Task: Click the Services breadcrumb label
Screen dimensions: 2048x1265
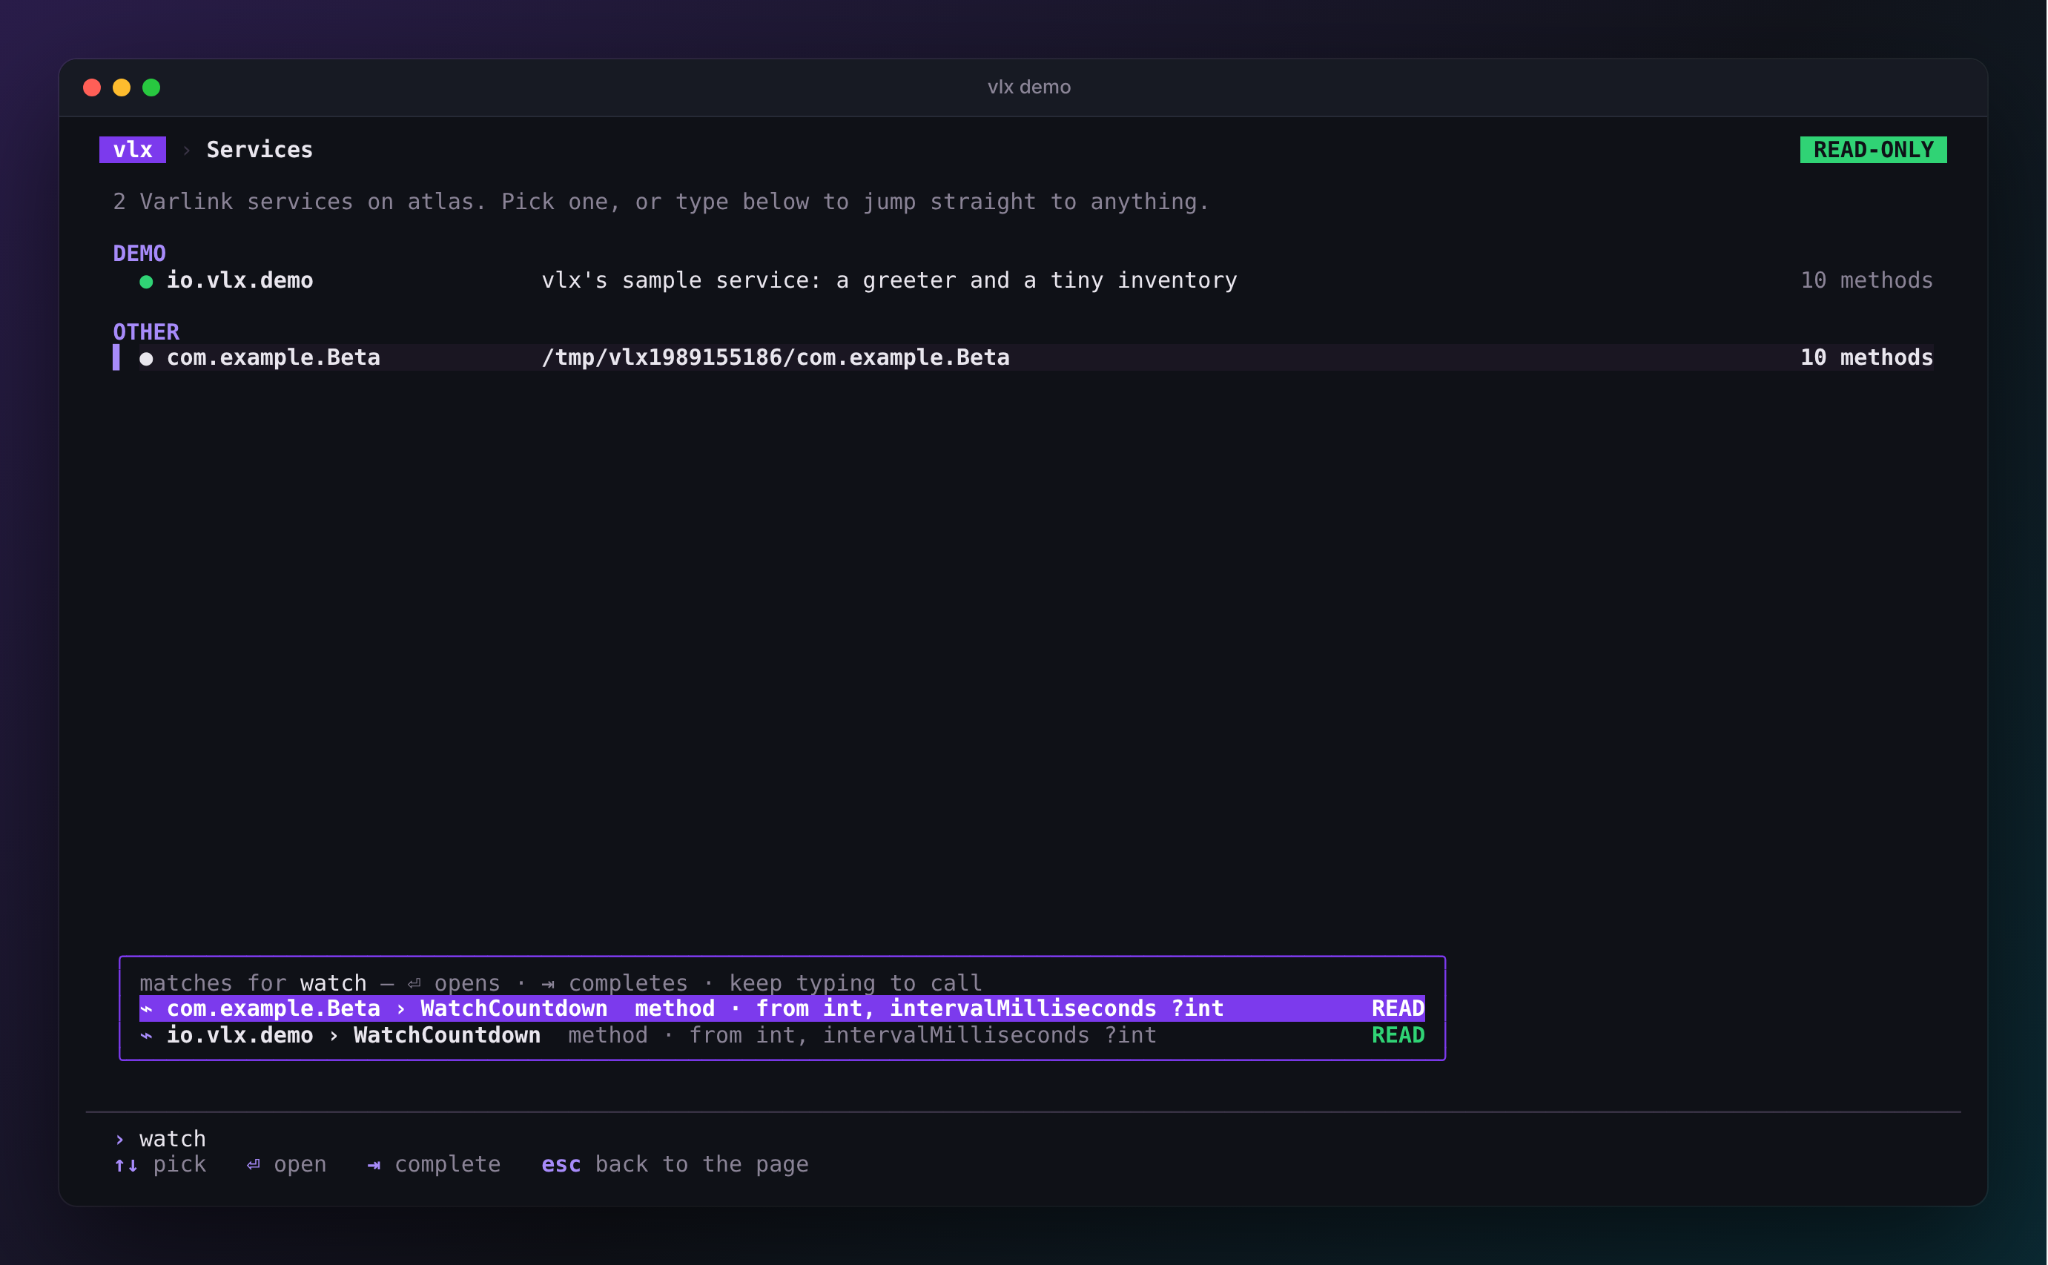Action: (260, 150)
